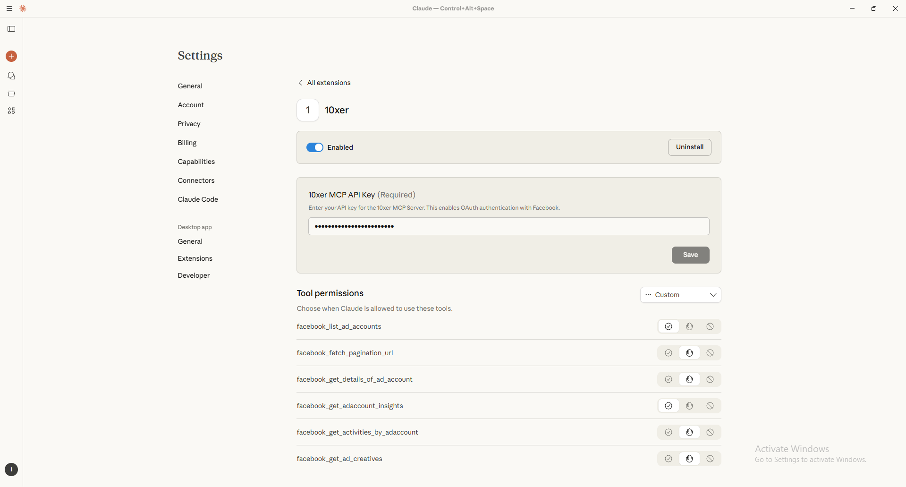Open the Developer settings section
This screenshot has width=906, height=487.
click(x=194, y=275)
